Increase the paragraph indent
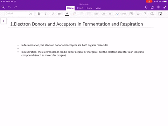The image size is (168, 126). click(x=103, y=14)
